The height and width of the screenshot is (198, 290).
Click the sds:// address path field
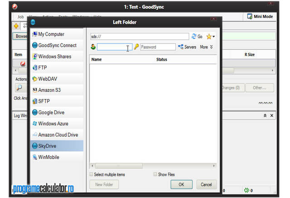(140, 37)
